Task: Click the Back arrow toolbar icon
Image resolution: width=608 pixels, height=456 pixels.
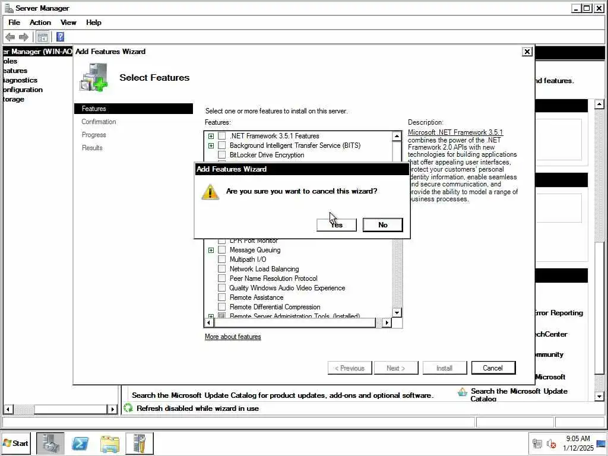Action: [10, 37]
